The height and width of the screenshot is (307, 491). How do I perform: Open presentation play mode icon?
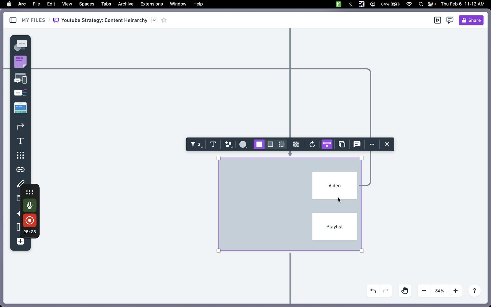(438, 20)
